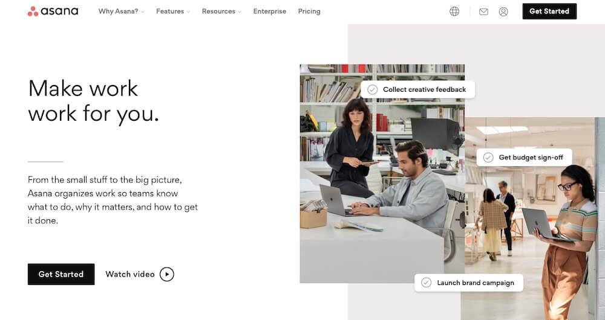Click the Watch video play icon
The width and height of the screenshot is (605, 320).
(167, 274)
